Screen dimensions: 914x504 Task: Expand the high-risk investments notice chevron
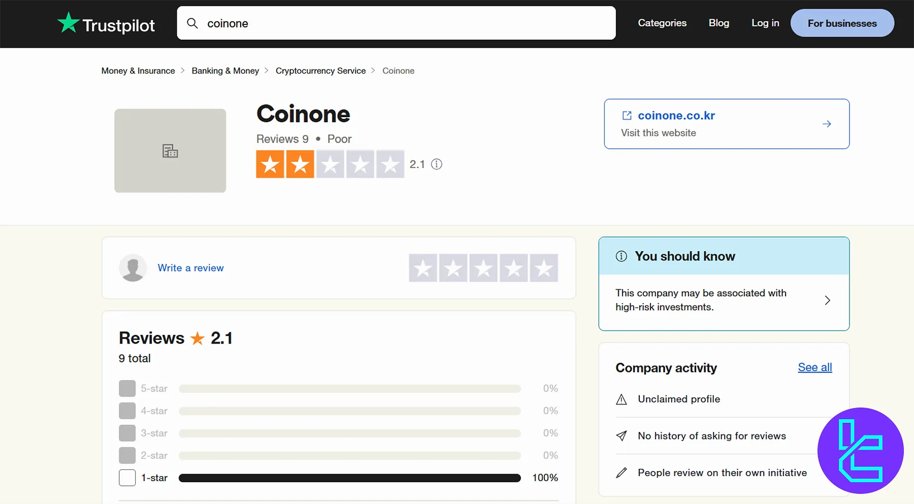pyautogui.click(x=827, y=300)
